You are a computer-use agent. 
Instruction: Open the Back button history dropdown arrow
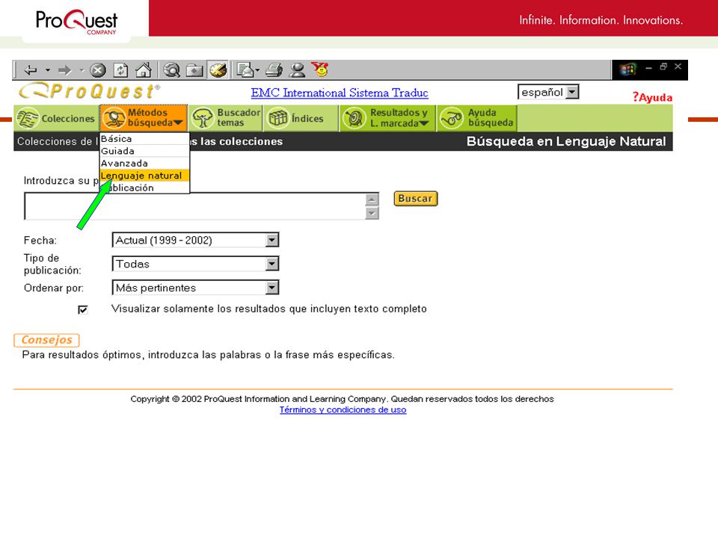(x=48, y=70)
